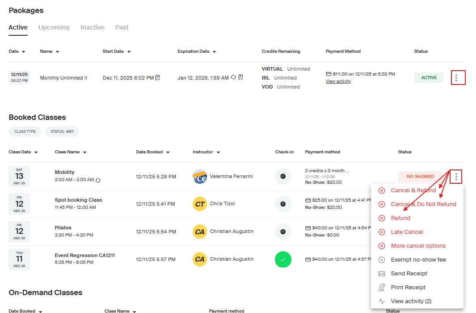Switch to the Upcoming packages tab
The image size is (476, 313).
click(54, 27)
